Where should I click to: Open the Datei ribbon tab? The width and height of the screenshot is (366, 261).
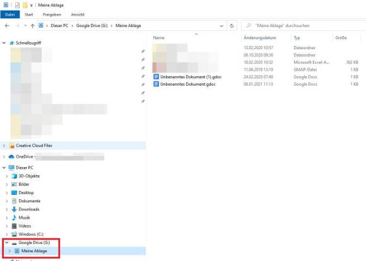point(10,14)
